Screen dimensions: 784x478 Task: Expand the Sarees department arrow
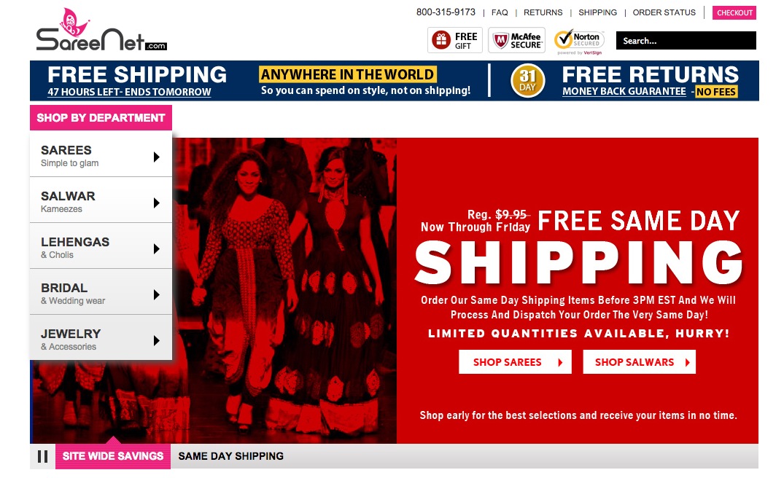click(157, 157)
